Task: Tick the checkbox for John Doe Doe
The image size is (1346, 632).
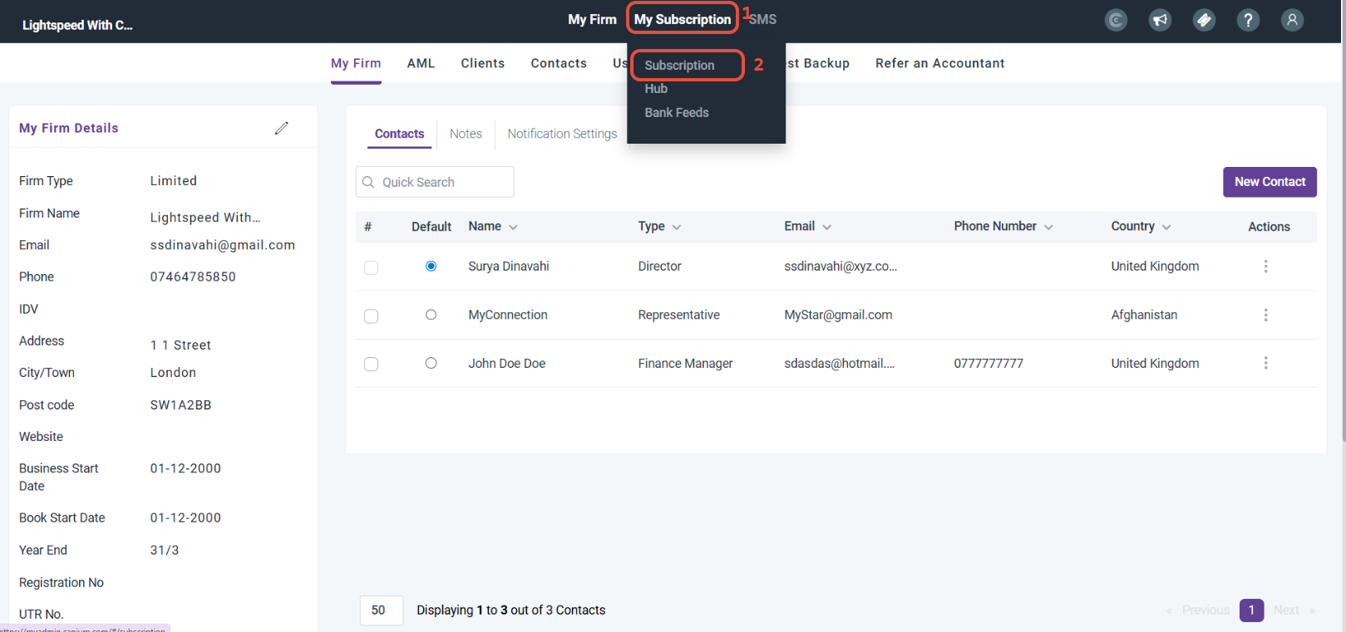Action: pos(371,364)
